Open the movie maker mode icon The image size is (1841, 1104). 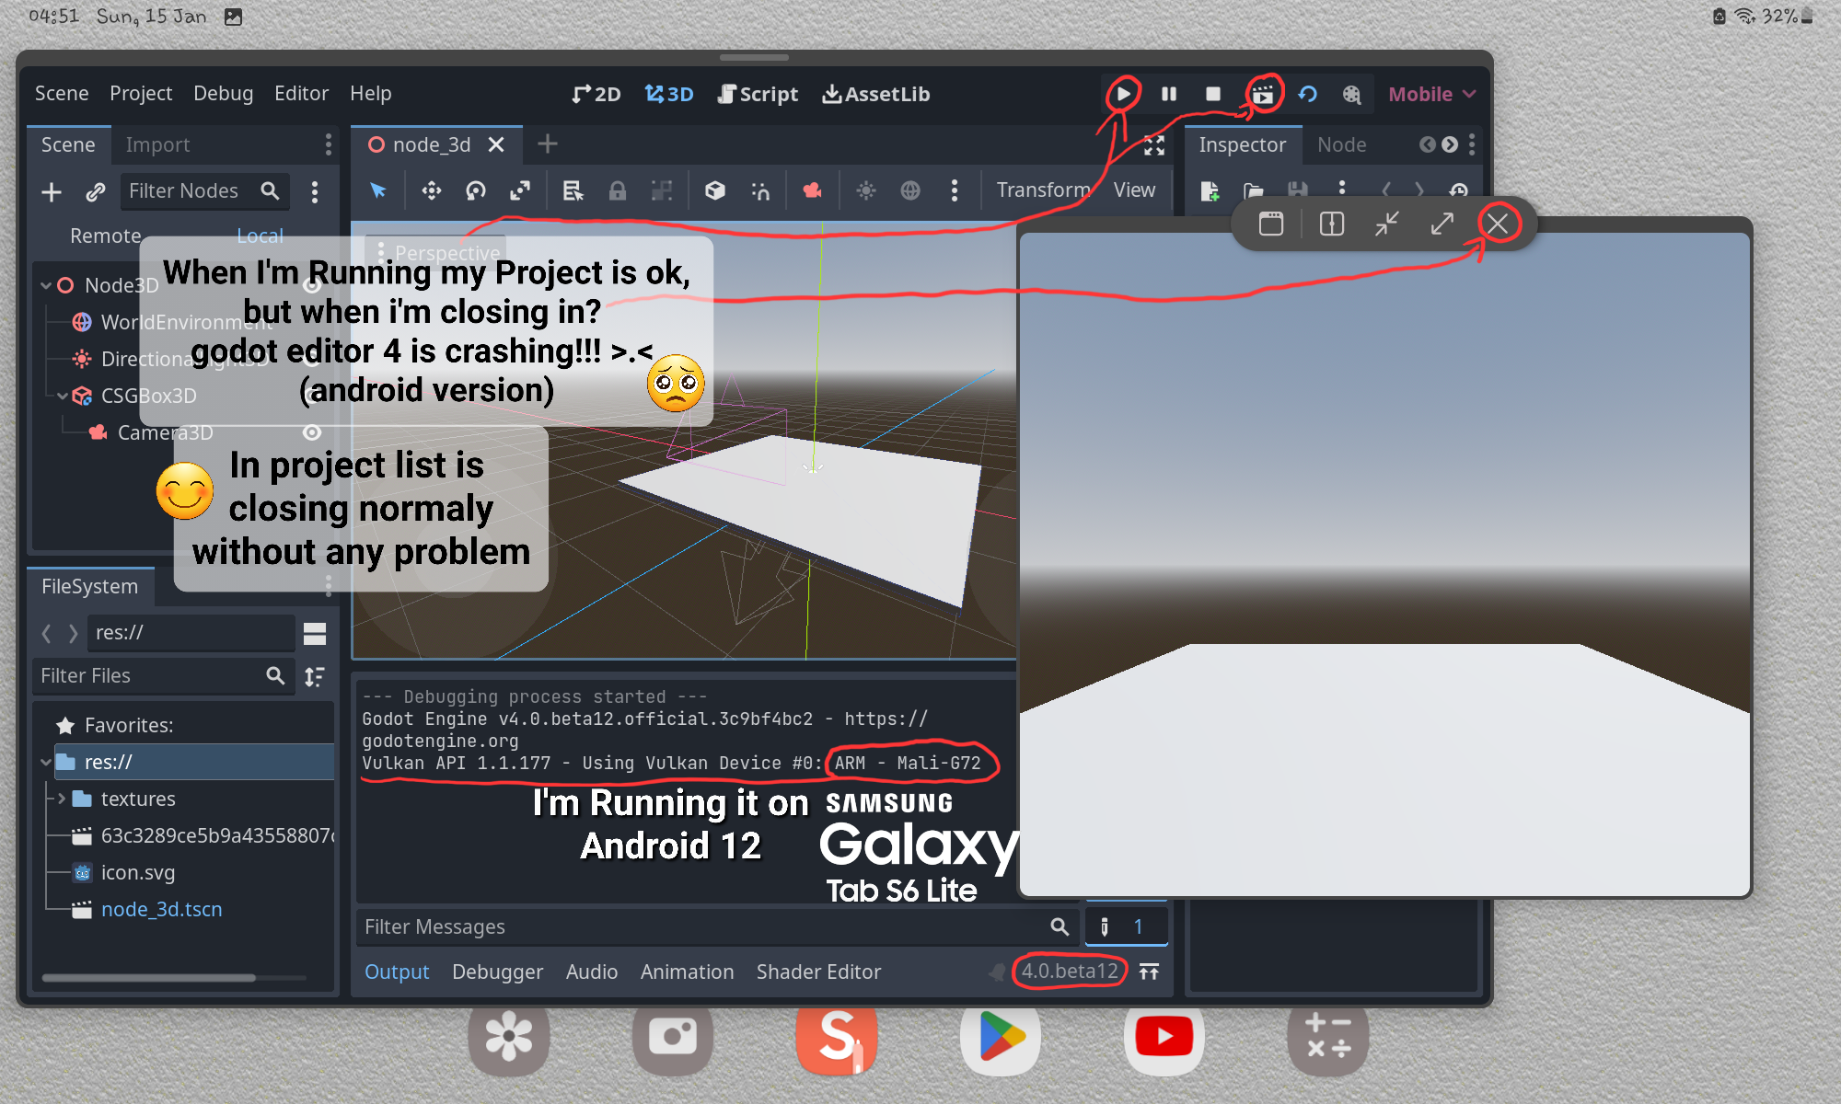pyautogui.click(x=1351, y=94)
